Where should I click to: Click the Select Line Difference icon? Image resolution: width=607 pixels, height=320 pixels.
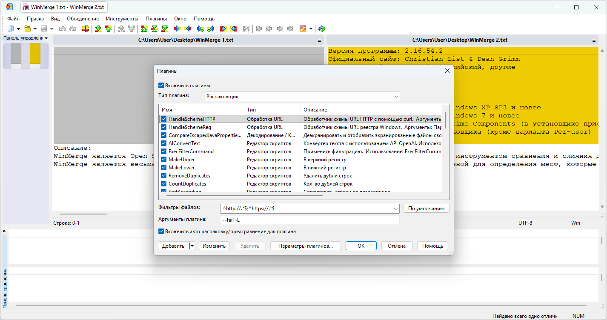[x=86, y=29]
